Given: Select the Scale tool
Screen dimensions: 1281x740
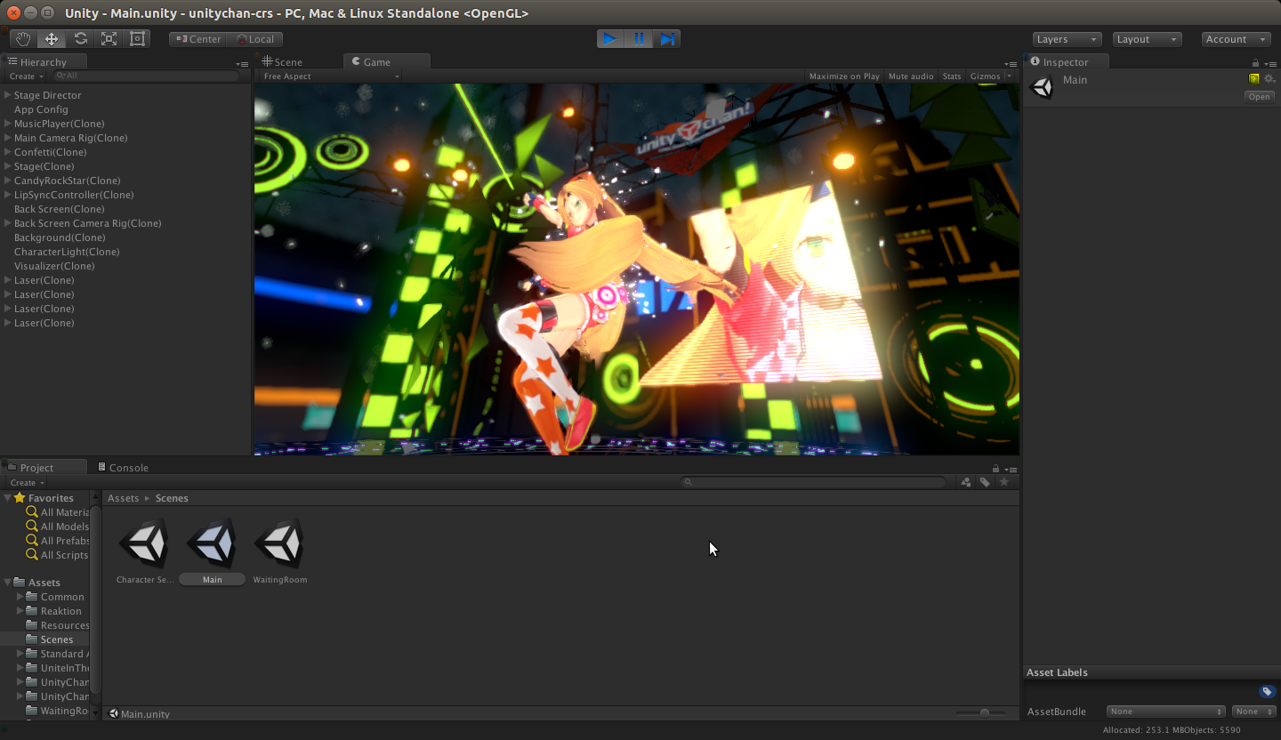Looking at the screenshot, I should coord(109,39).
